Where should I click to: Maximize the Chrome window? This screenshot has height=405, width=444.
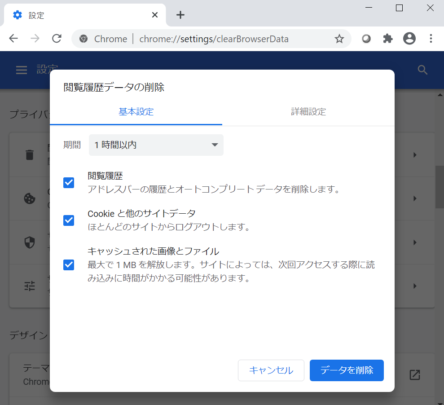(x=399, y=8)
